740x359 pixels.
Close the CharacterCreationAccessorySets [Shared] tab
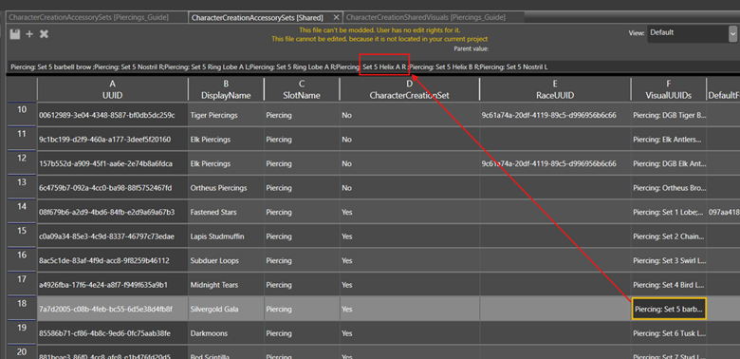(x=336, y=17)
